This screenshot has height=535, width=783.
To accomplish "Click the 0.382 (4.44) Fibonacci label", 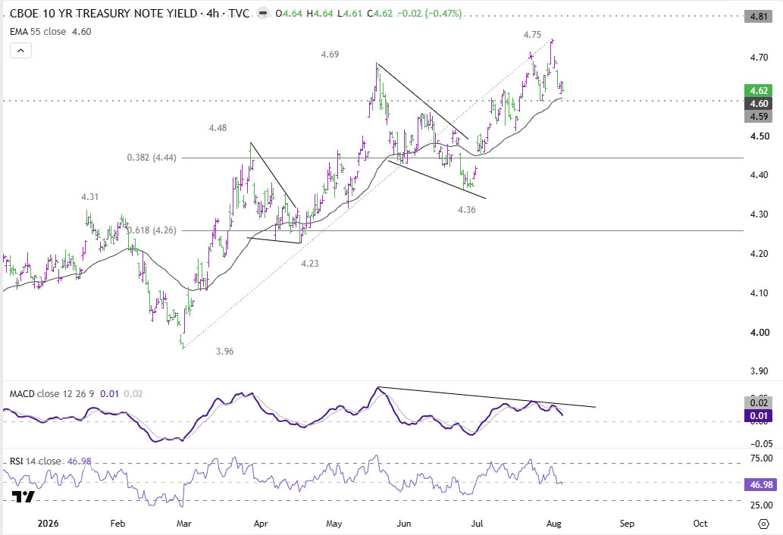I will pyautogui.click(x=152, y=158).
